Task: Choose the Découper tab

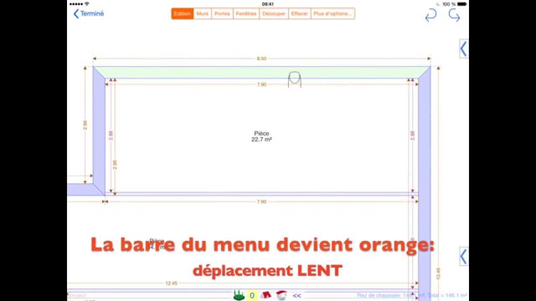Action: click(274, 14)
